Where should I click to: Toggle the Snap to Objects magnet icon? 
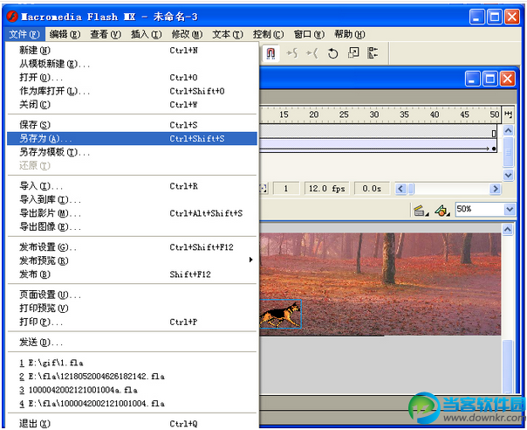(270, 53)
